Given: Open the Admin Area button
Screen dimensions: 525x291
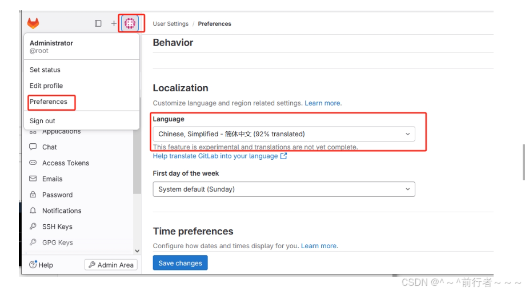Looking at the screenshot, I should tap(111, 265).
